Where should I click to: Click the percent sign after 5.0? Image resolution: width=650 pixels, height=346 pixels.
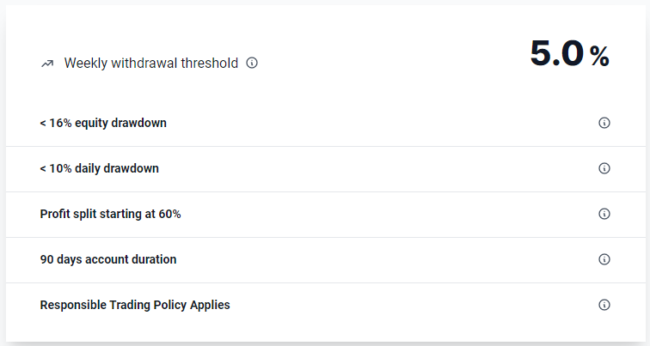point(599,57)
